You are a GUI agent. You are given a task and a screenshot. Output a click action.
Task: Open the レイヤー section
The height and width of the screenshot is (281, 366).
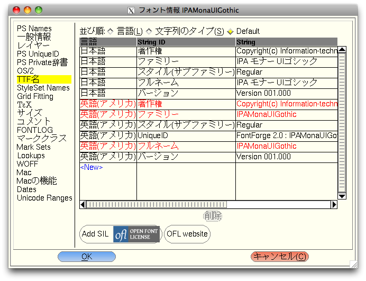click(33, 46)
